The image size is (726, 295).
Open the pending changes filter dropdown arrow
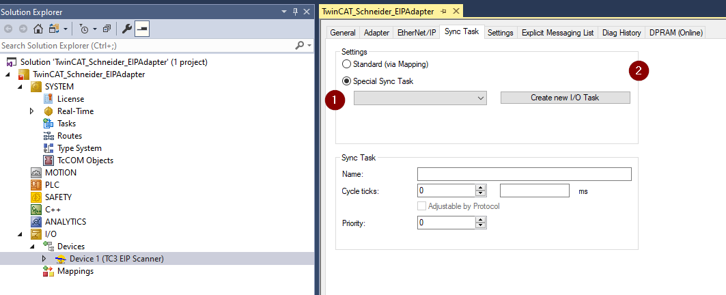point(95,29)
